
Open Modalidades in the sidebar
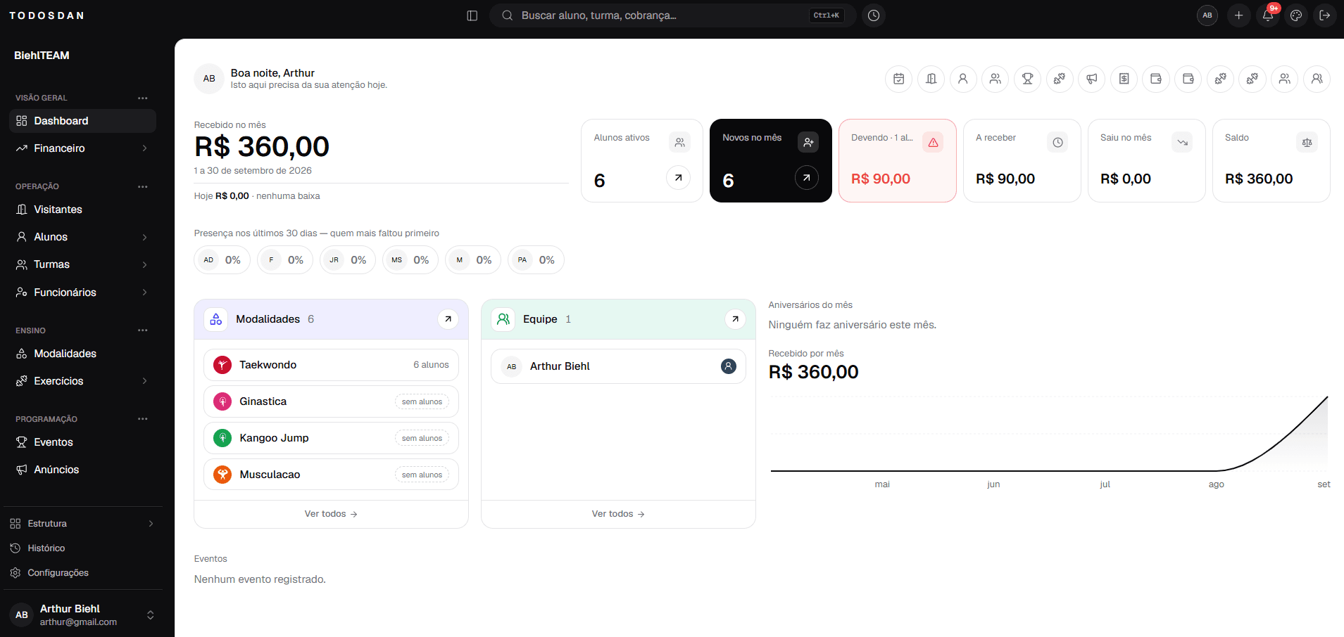83,354
